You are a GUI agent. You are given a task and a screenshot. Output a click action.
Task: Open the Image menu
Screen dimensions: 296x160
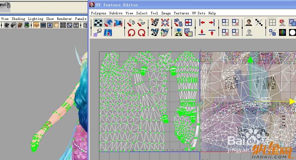click(166, 13)
